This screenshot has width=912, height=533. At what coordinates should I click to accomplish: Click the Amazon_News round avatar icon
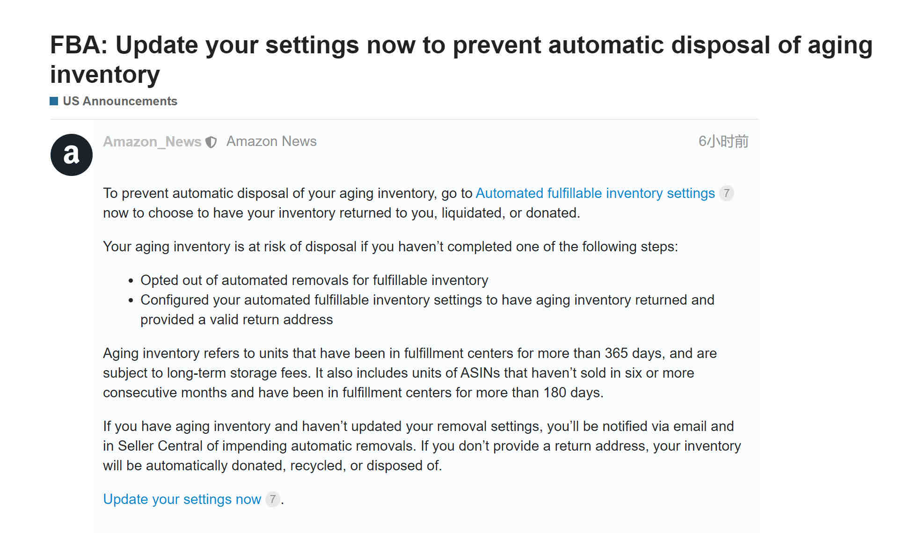pos(71,155)
